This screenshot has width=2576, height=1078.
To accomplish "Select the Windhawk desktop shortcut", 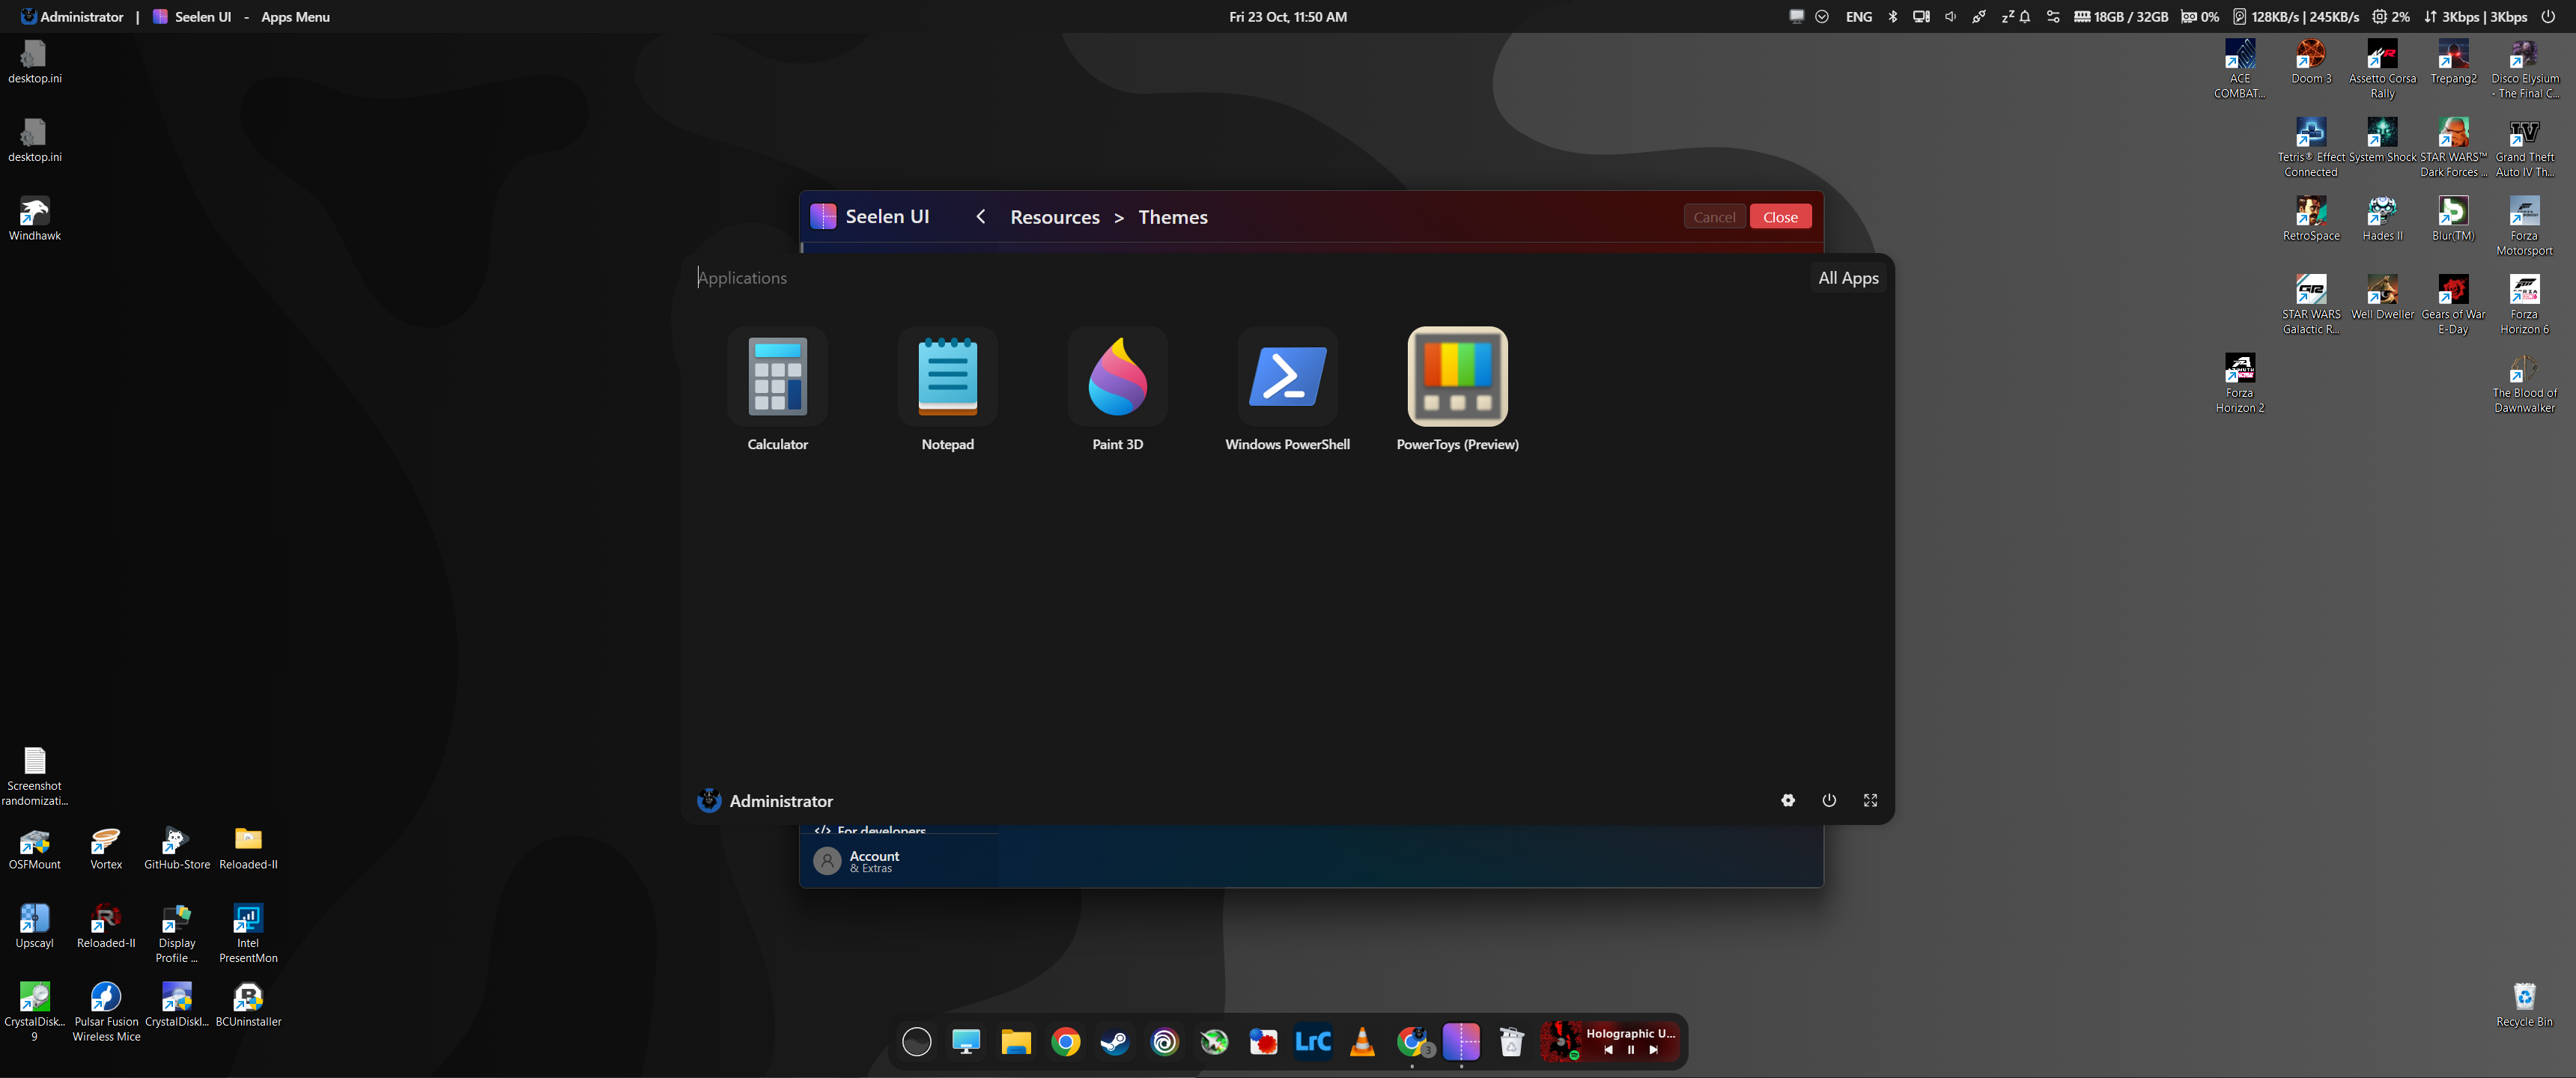I will click(x=34, y=219).
